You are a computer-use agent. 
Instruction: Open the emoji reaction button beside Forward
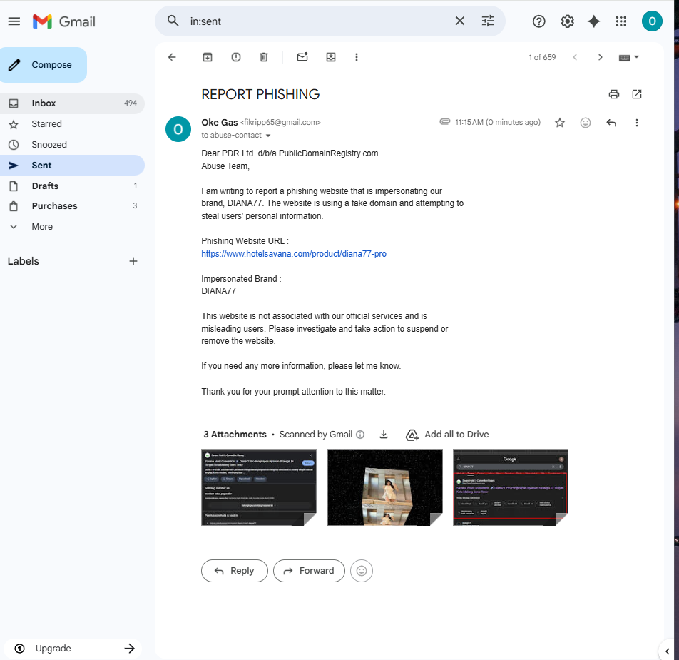coord(362,571)
